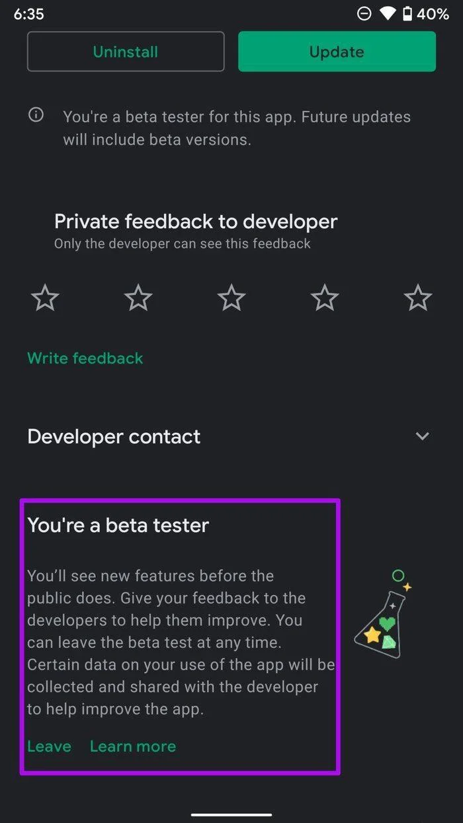Expand Developer contact chevron
Screen dimensions: 463x823
422,436
